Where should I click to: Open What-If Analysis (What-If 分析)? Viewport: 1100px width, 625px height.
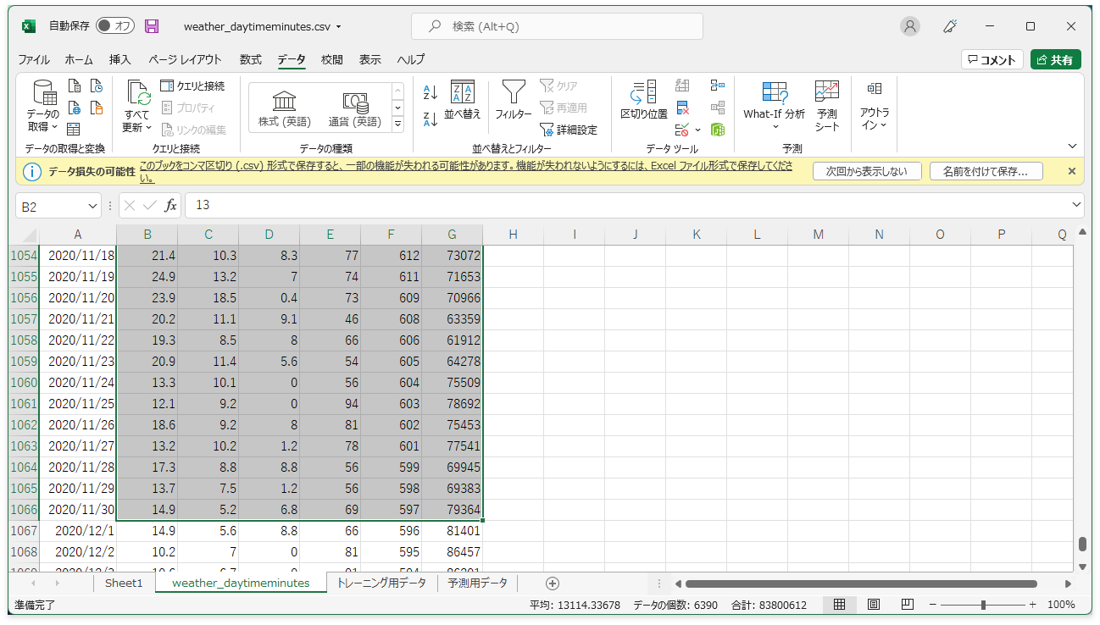(x=775, y=106)
